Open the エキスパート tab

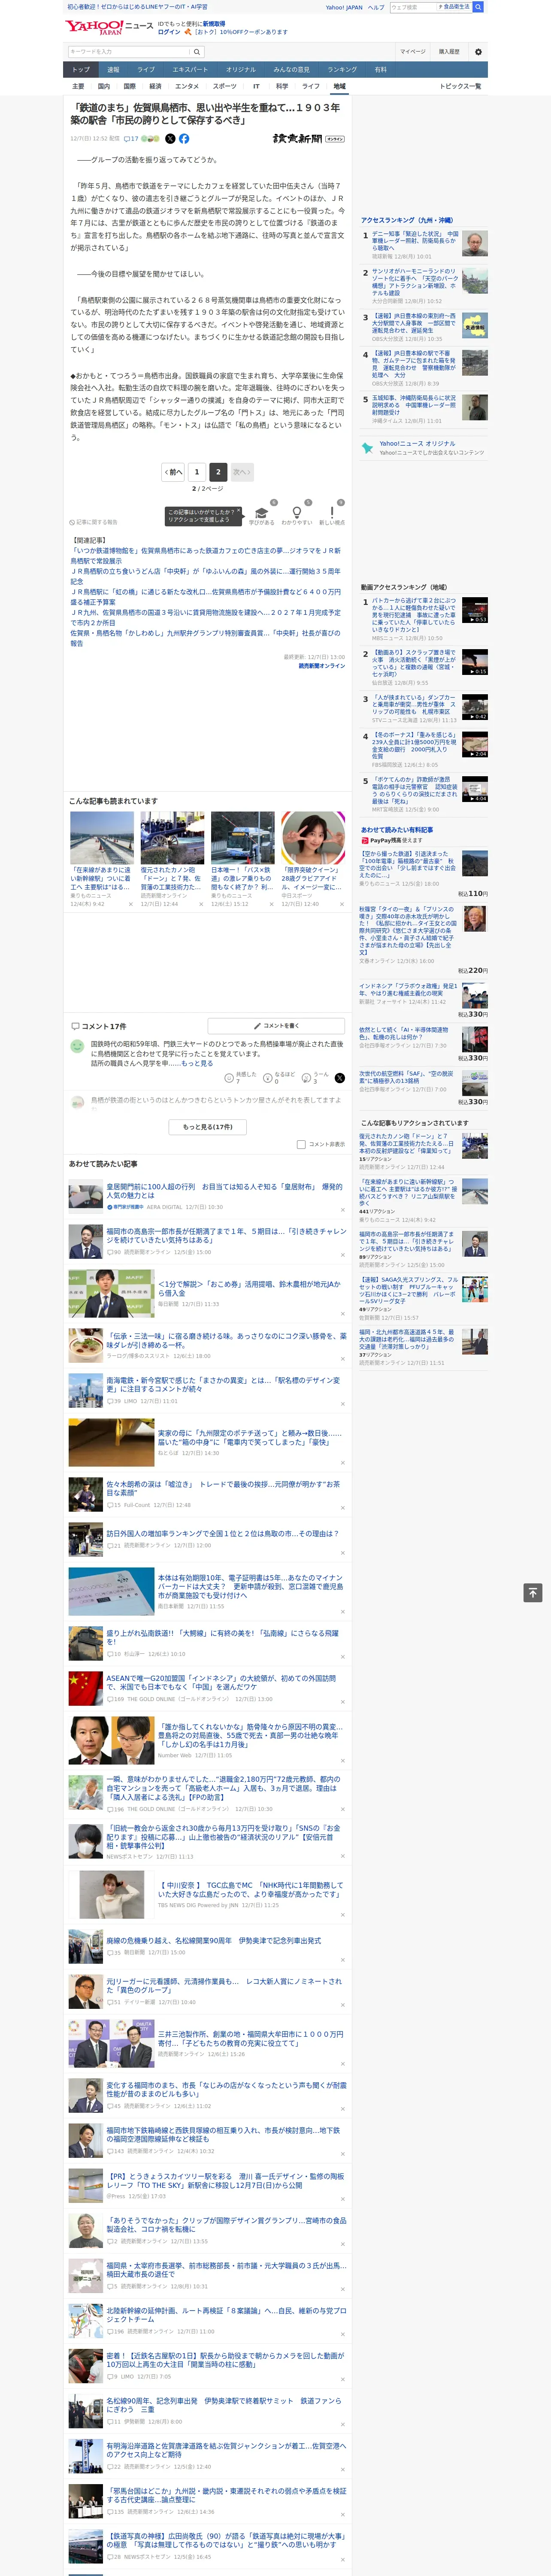point(190,70)
